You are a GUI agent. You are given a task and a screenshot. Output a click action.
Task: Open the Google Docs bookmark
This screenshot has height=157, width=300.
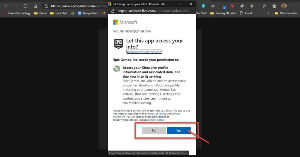[x=88, y=13]
